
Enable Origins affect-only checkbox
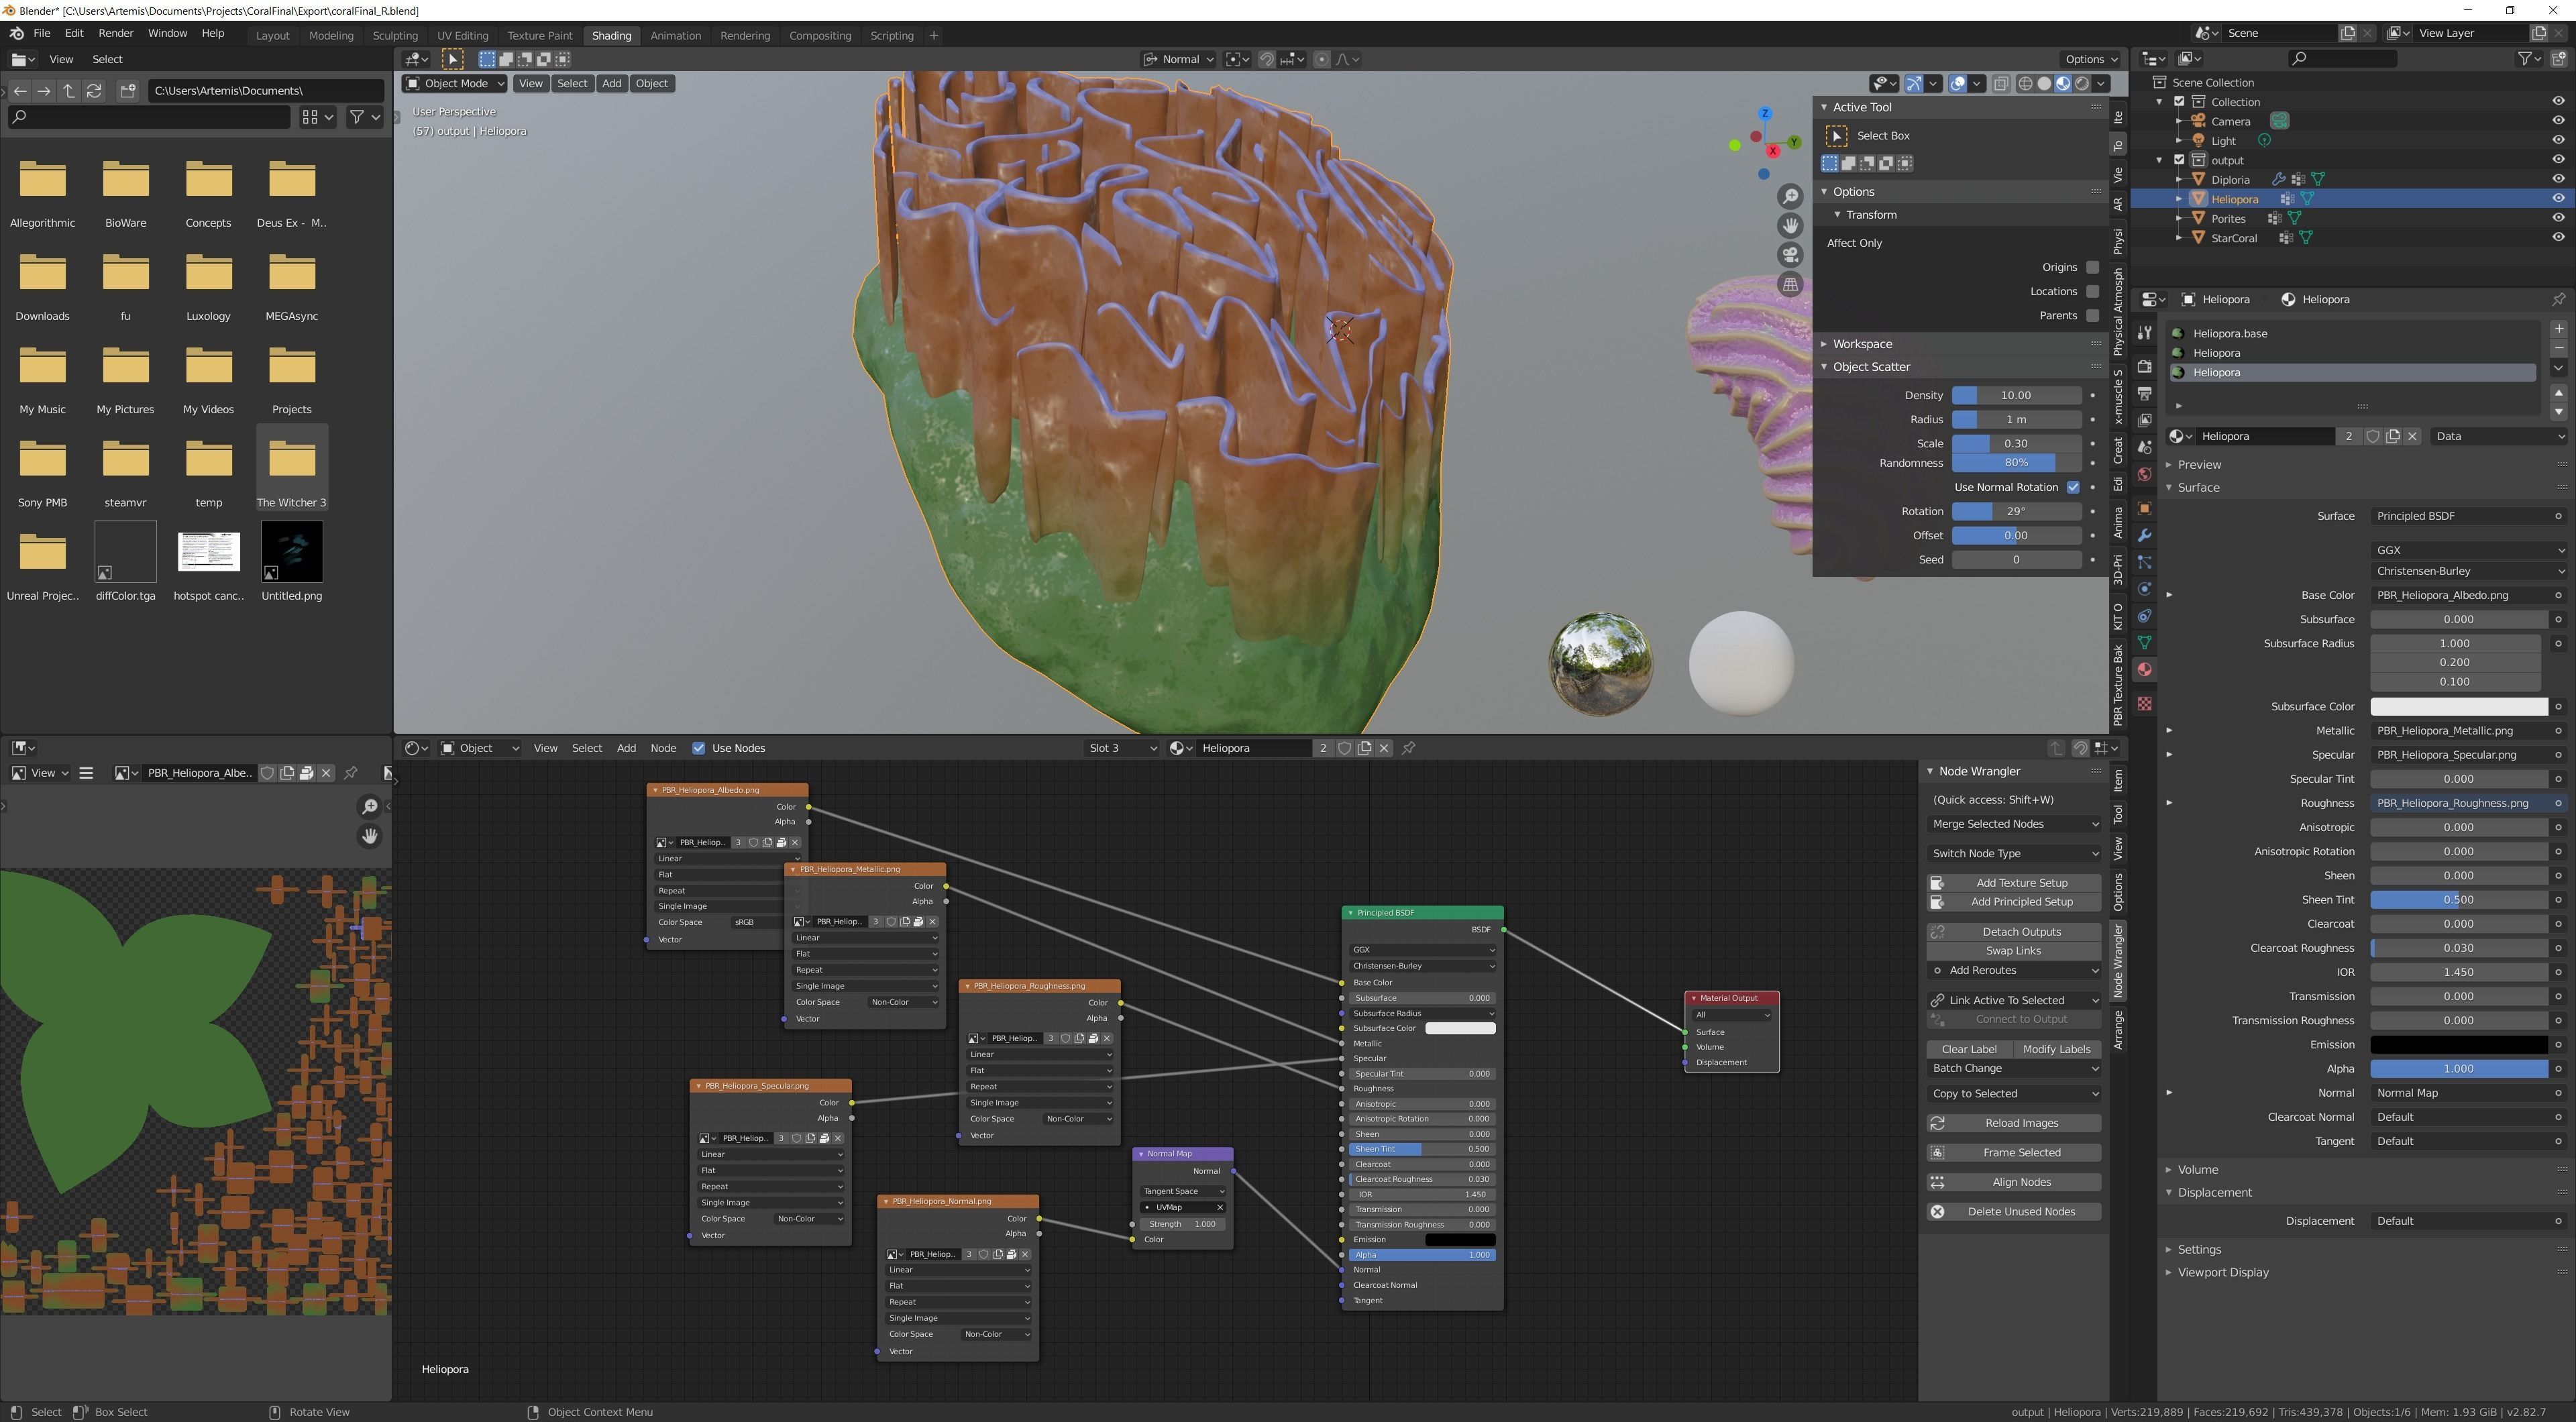click(x=2092, y=267)
